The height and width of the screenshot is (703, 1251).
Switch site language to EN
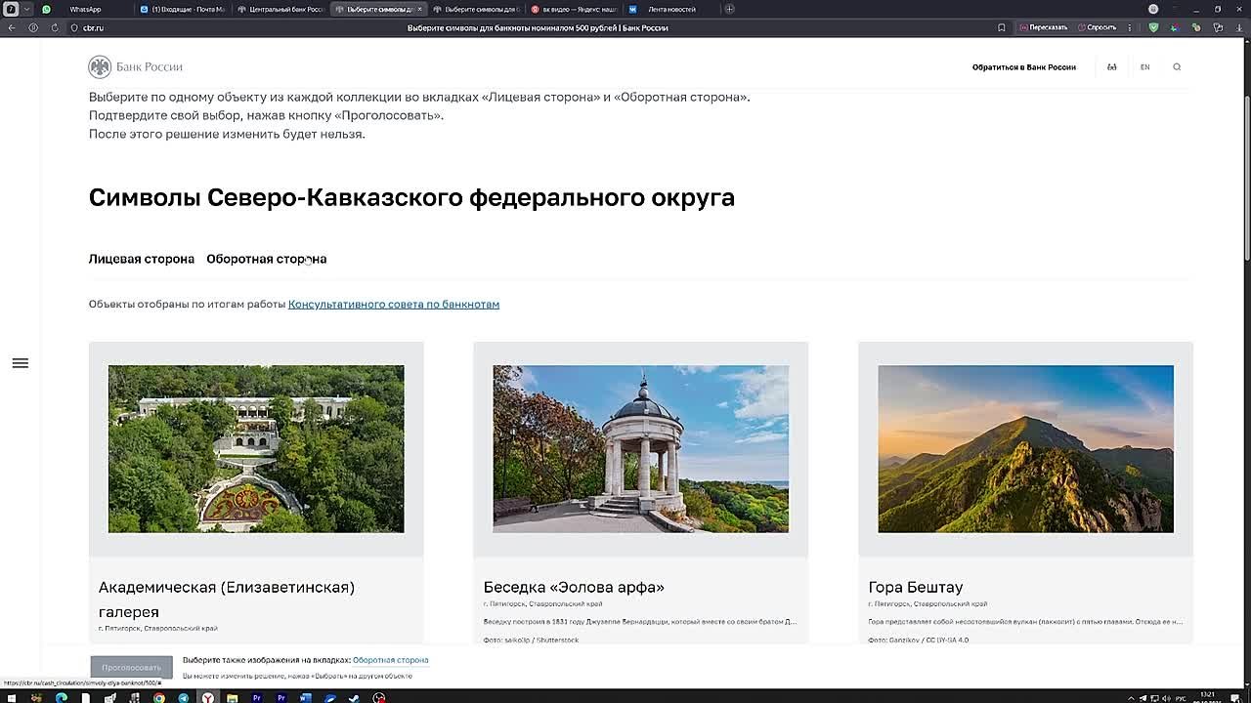coord(1144,67)
